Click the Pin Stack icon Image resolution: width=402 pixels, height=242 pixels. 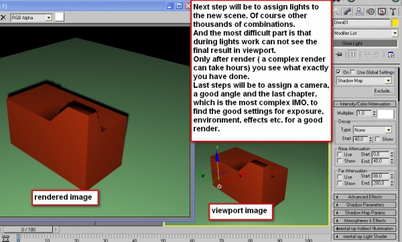[x=339, y=54]
